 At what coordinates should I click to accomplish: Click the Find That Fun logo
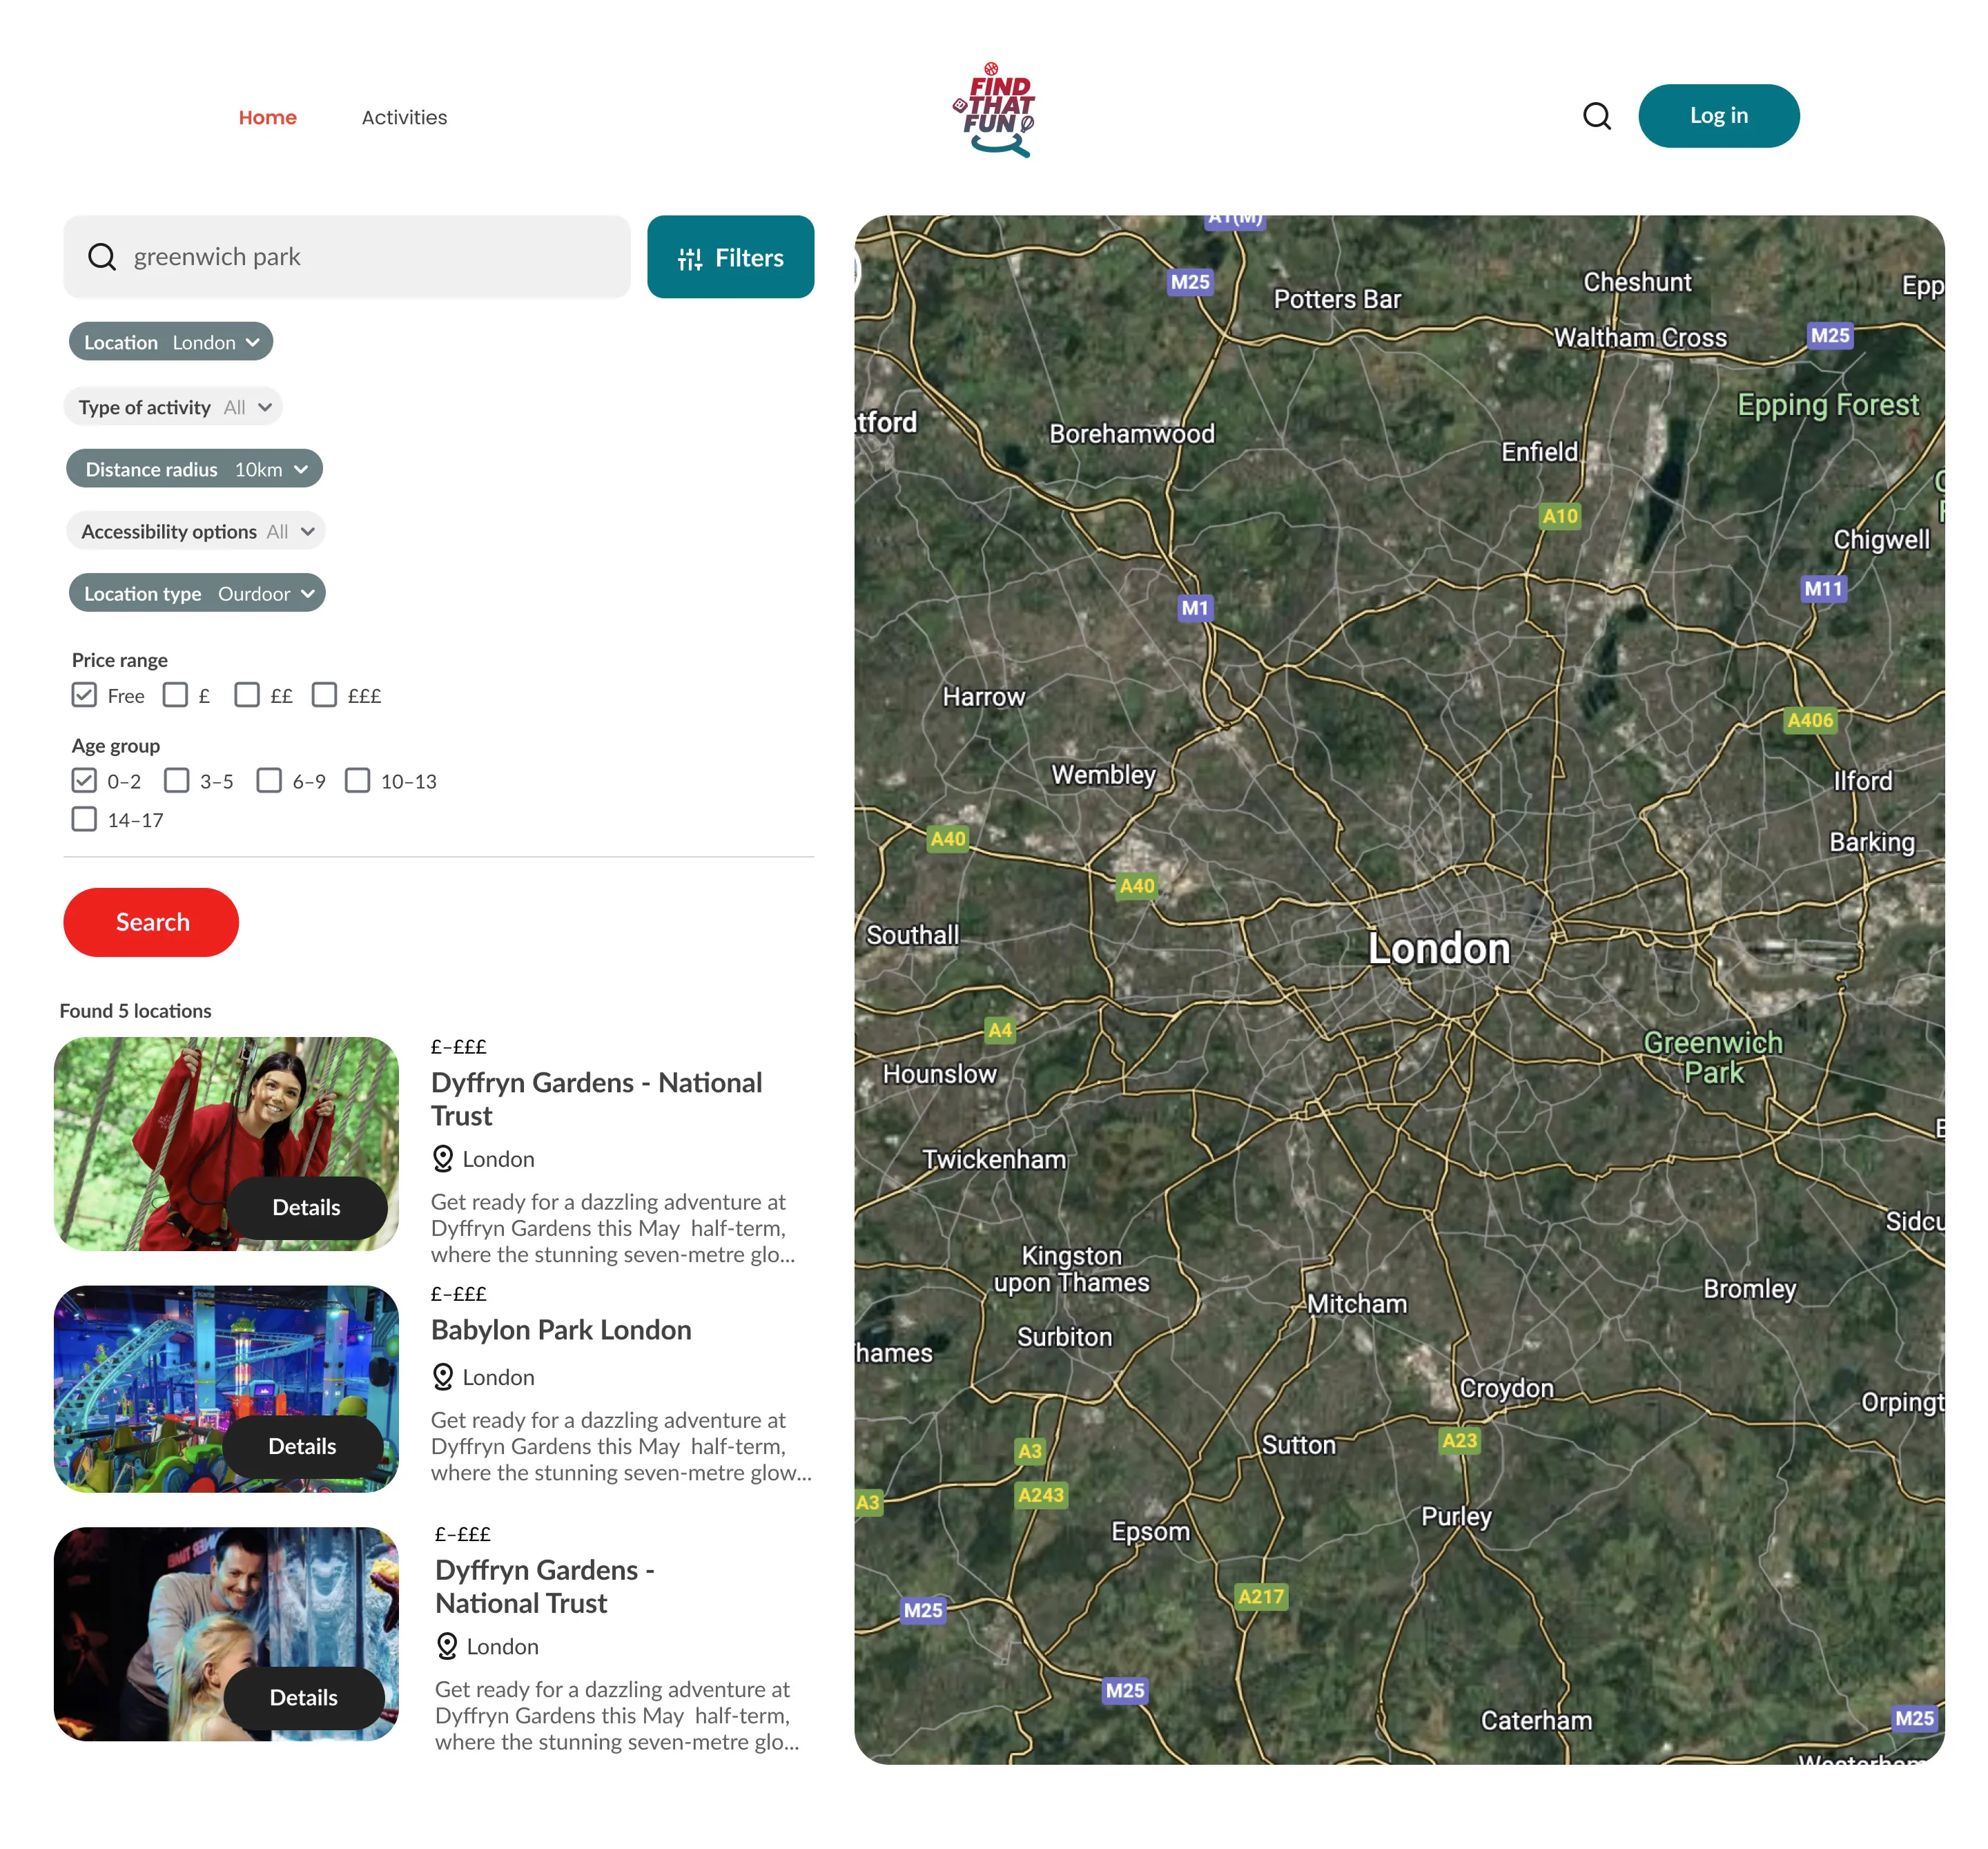pyautogui.click(x=994, y=110)
